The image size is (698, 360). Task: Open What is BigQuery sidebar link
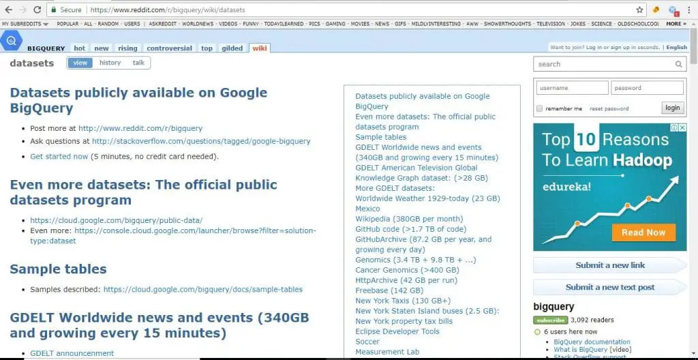[581, 350]
